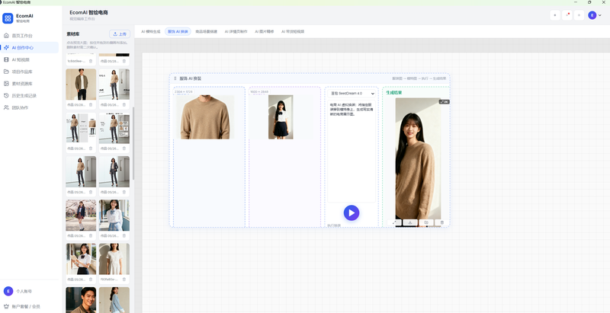Open 素材资源库 sidebar entry
This screenshot has height=313, width=610.
(29, 84)
